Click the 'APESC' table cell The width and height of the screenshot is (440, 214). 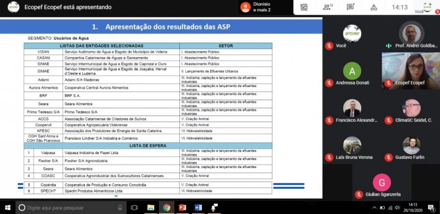click(43, 131)
